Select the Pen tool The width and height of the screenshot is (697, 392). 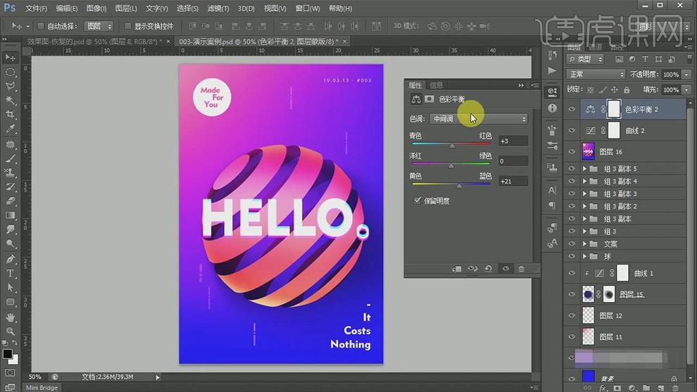click(10, 259)
